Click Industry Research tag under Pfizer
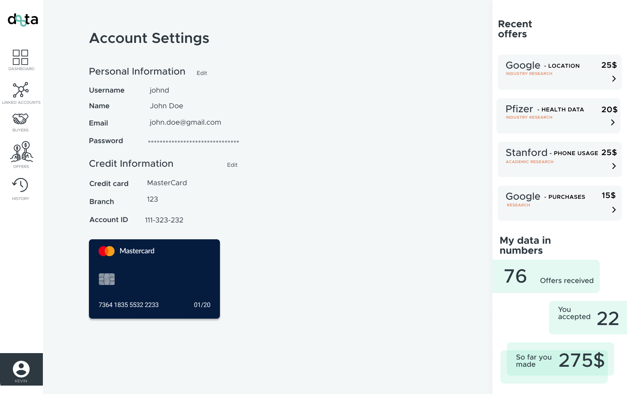This screenshot has height=394, width=627. (529, 117)
